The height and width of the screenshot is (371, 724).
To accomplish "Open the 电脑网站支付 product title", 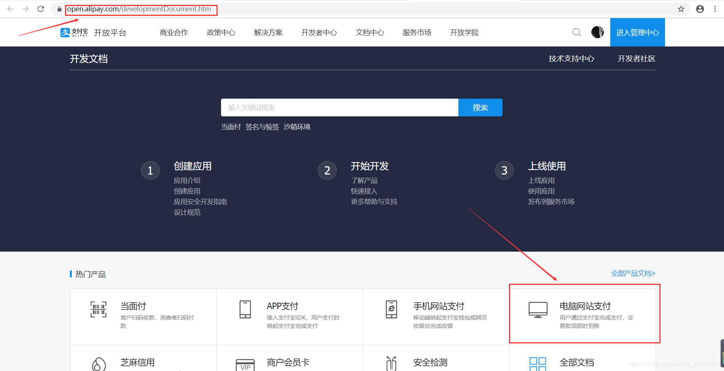I will click(x=585, y=306).
